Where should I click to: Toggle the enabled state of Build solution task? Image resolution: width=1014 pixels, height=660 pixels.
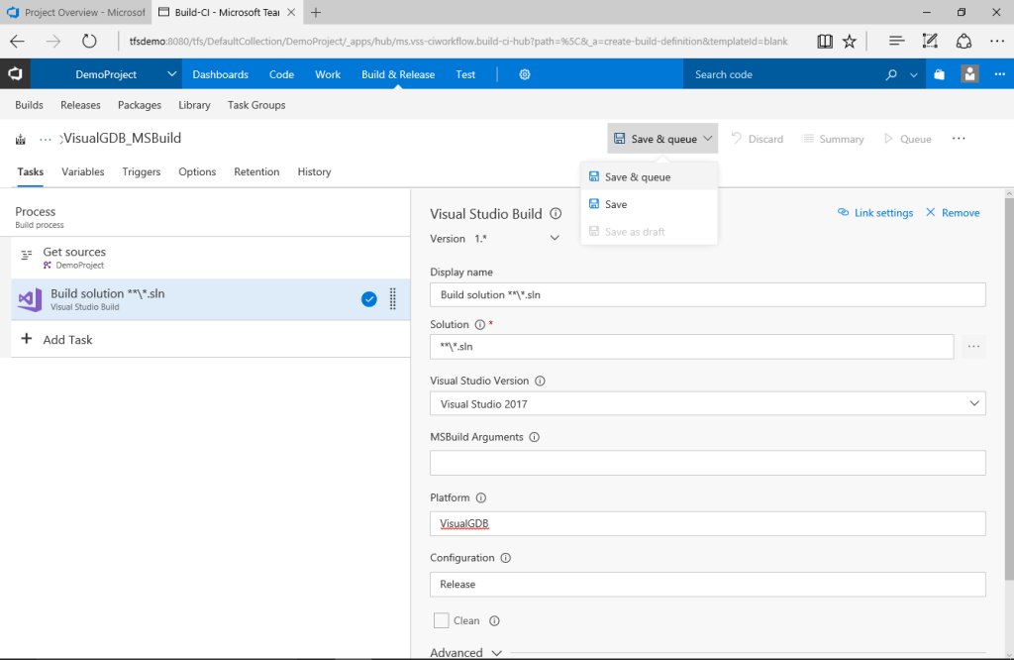pyautogui.click(x=368, y=298)
